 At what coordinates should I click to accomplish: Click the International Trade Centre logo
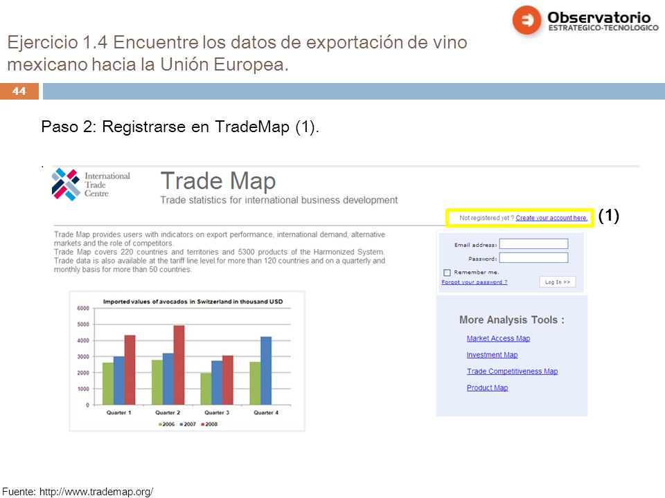(91, 185)
